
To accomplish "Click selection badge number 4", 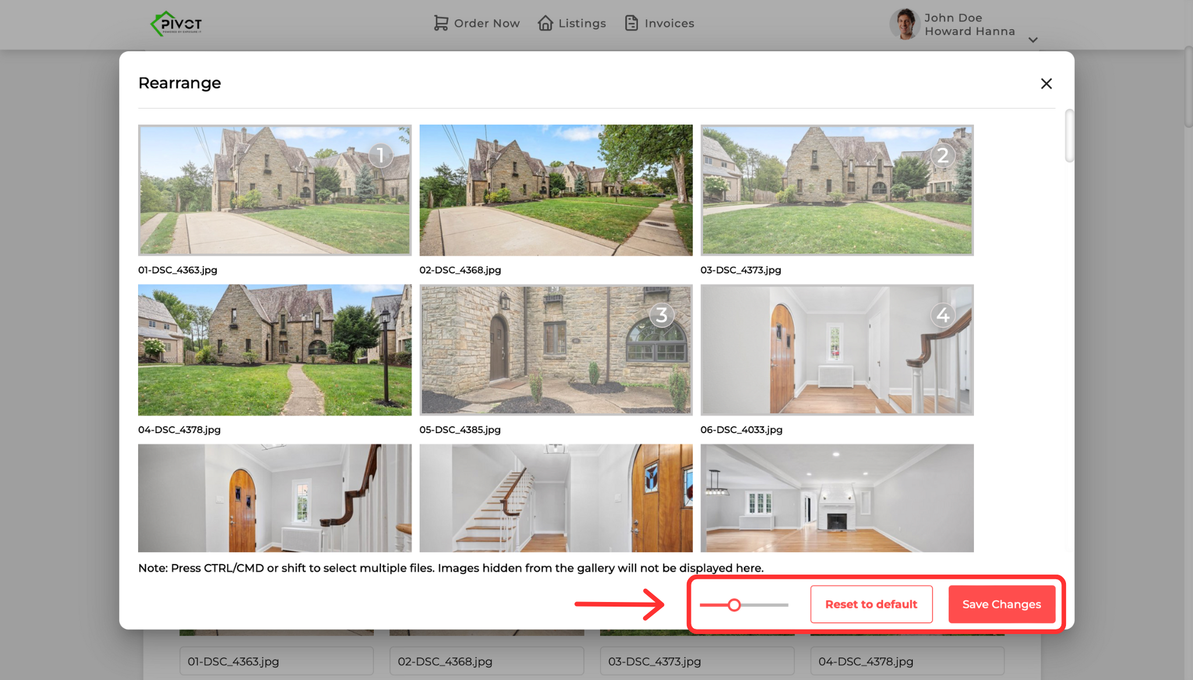I will [x=943, y=315].
